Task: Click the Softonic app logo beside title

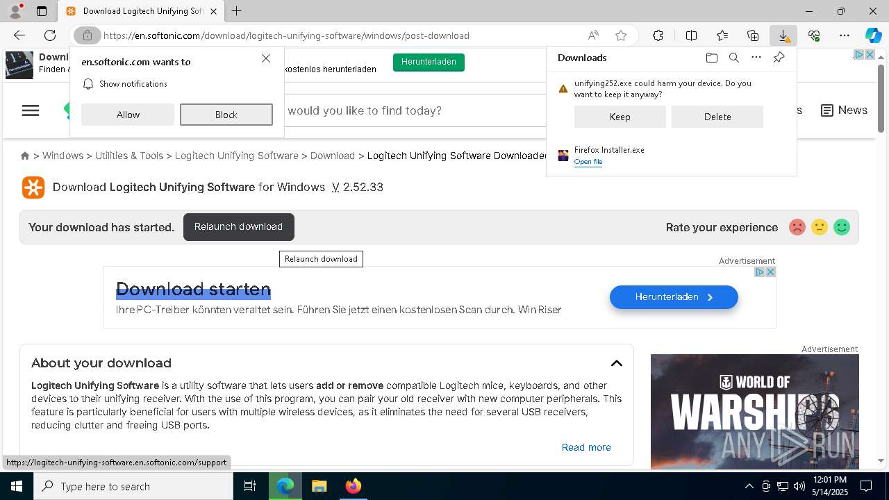Action: [33, 187]
